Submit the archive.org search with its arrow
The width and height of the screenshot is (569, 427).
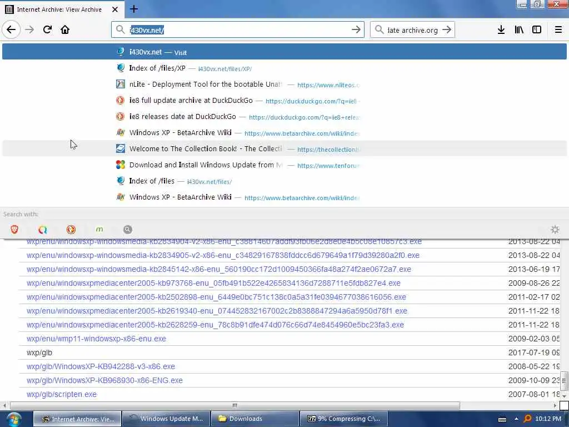click(x=447, y=30)
